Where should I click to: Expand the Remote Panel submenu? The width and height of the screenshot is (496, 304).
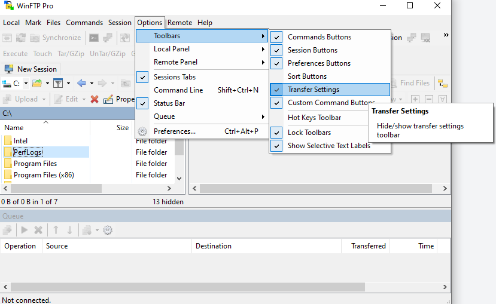[x=202, y=62]
